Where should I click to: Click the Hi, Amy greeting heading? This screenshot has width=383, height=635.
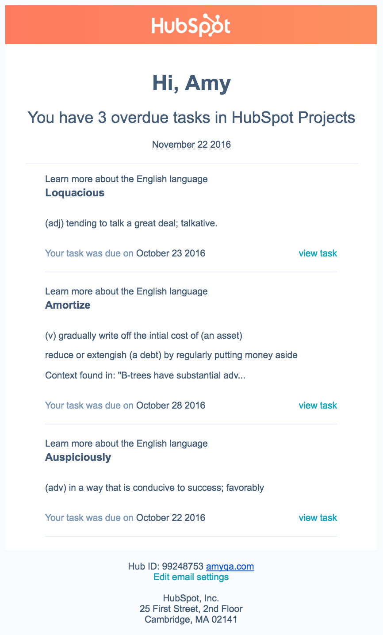pos(191,84)
